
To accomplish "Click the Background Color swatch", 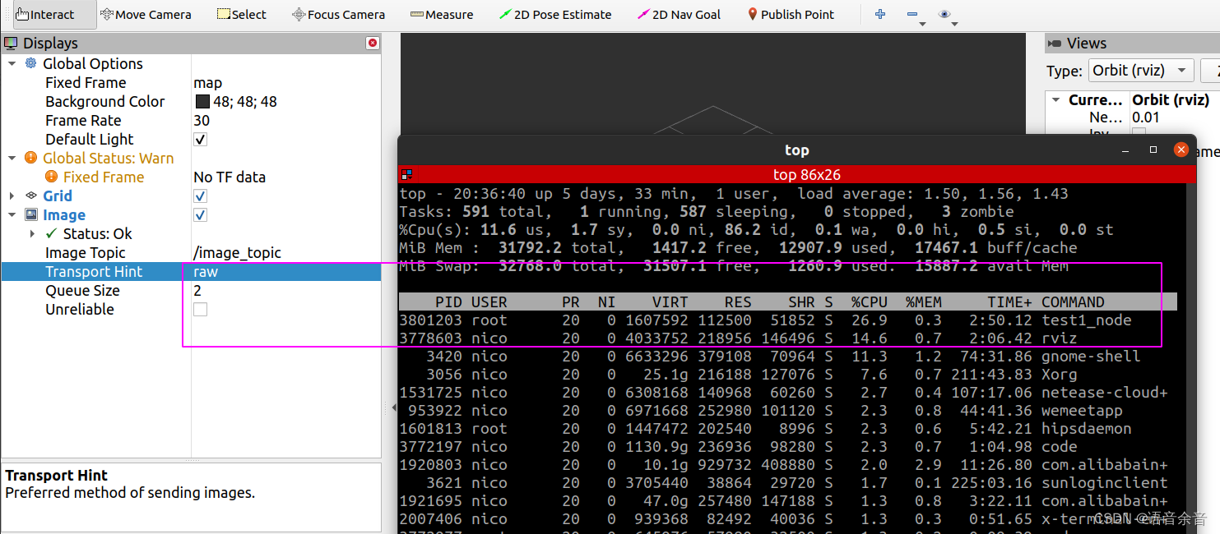I will tap(202, 101).
